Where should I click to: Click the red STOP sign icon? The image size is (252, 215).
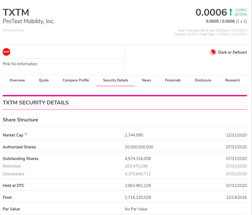click(6, 52)
